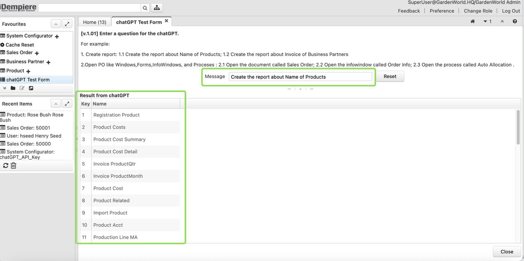Image resolution: width=524 pixels, height=261 pixels.
Task: Open Cache Reset from Favourites
Action: pyautogui.click(x=19, y=44)
